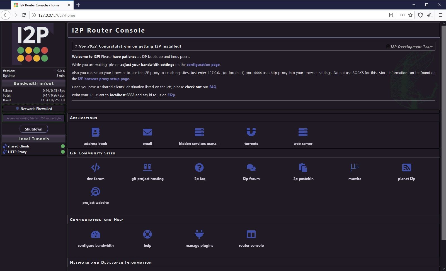446x271 pixels.
Task: Open the router console panel icon
Action: point(251,234)
